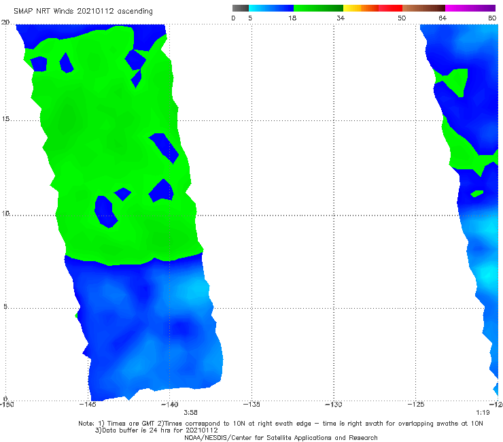Click the magenta segment of the color bar

point(470,8)
